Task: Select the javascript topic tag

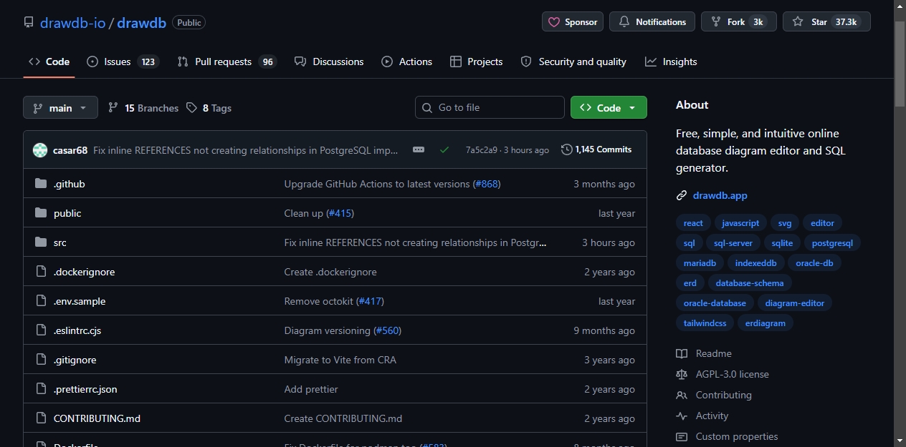Action: click(740, 223)
